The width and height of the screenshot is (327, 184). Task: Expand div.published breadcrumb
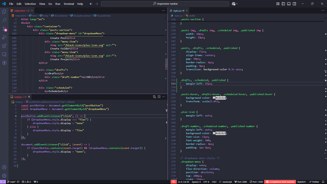(102, 16)
